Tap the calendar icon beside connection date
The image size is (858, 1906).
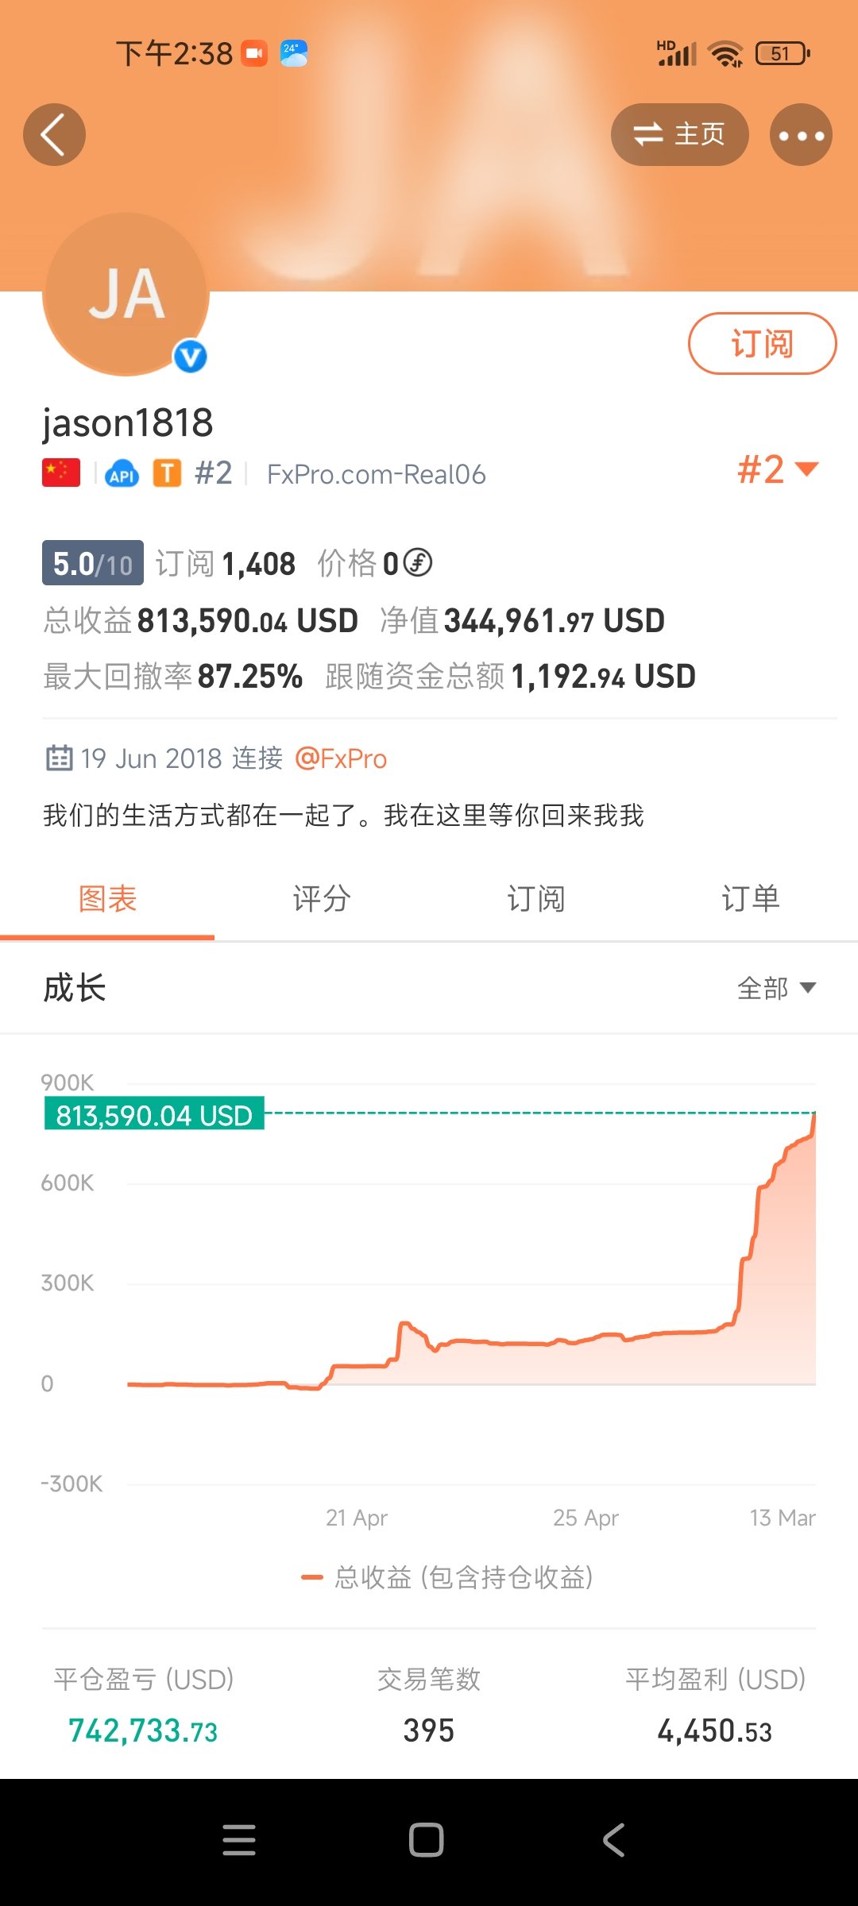59,758
